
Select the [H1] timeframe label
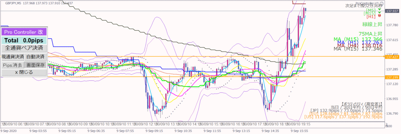[x=371, y=17]
